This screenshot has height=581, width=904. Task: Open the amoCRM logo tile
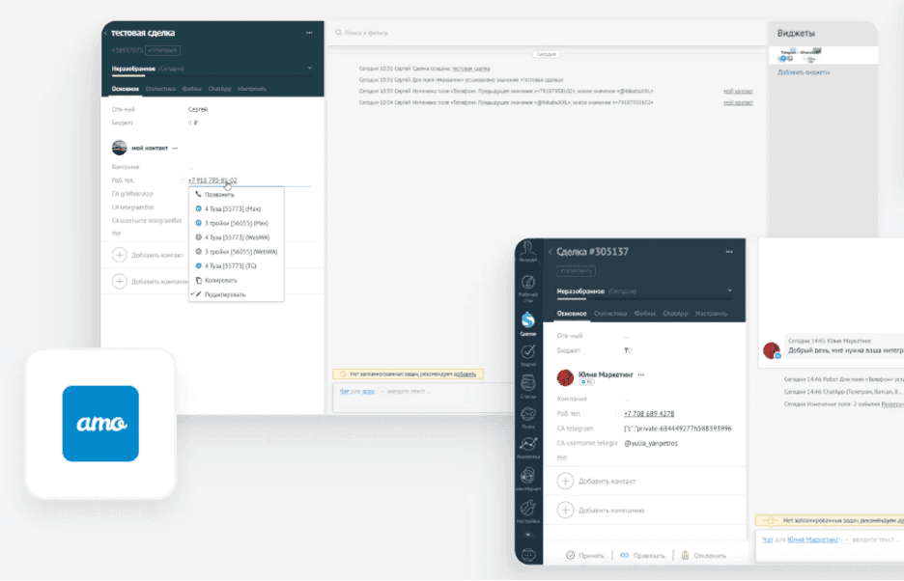point(100,424)
